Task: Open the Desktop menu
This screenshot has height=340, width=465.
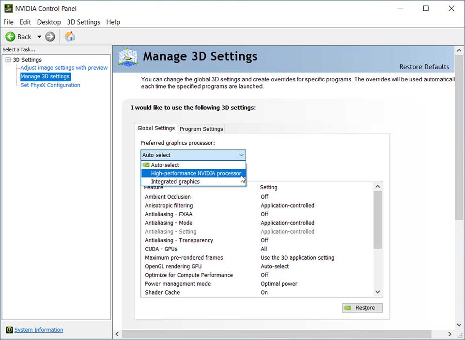Action: pos(49,22)
